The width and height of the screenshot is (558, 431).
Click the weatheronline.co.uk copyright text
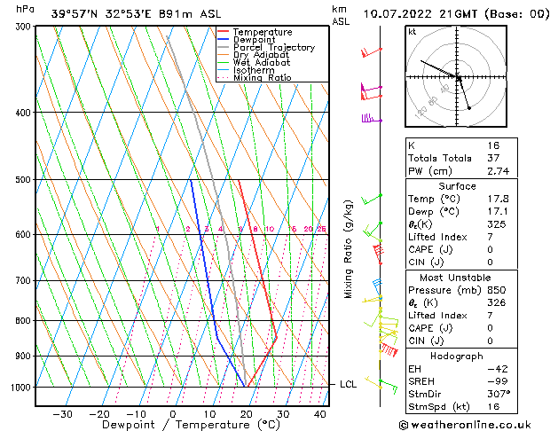tap(465, 425)
